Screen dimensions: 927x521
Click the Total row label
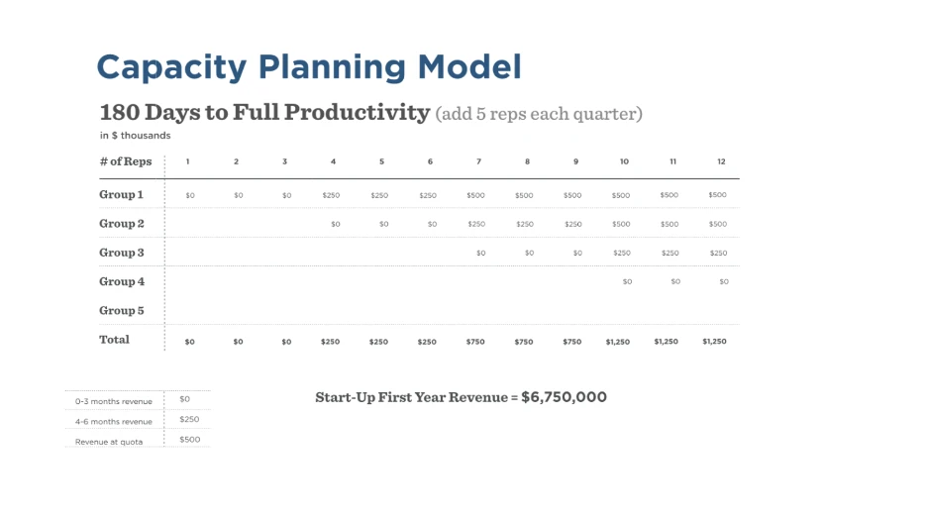114,340
